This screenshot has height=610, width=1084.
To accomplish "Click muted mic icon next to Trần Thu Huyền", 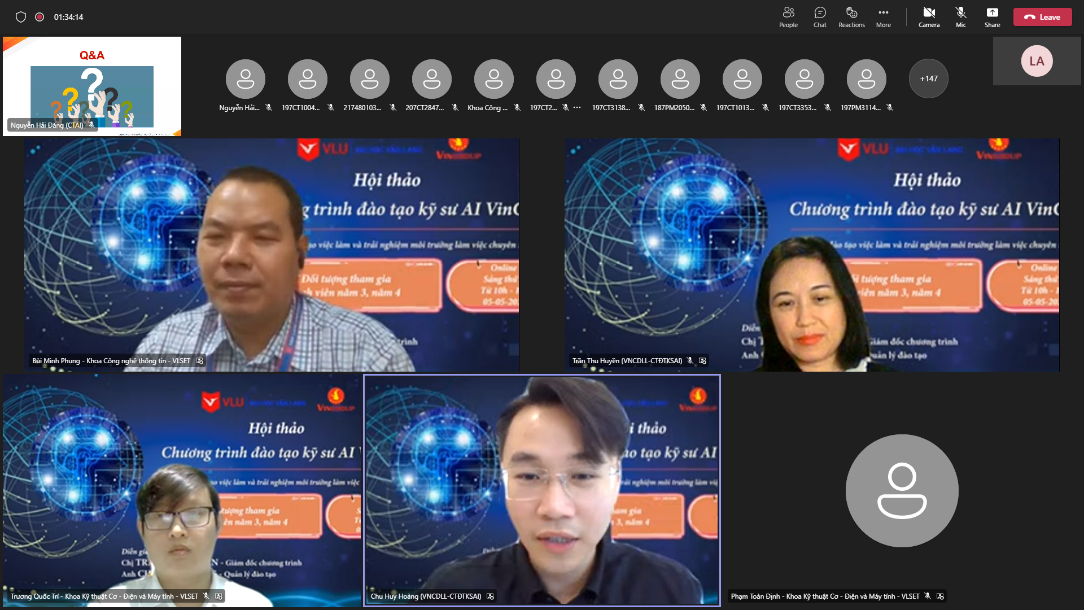I will pos(690,361).
